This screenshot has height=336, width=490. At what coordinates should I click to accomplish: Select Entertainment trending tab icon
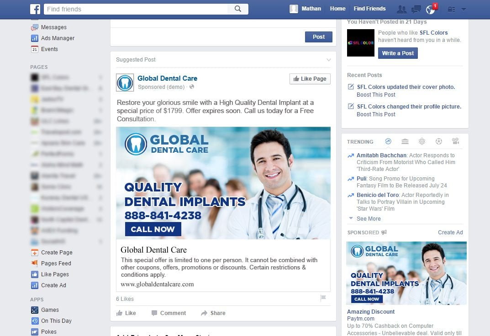coord(456,141)
